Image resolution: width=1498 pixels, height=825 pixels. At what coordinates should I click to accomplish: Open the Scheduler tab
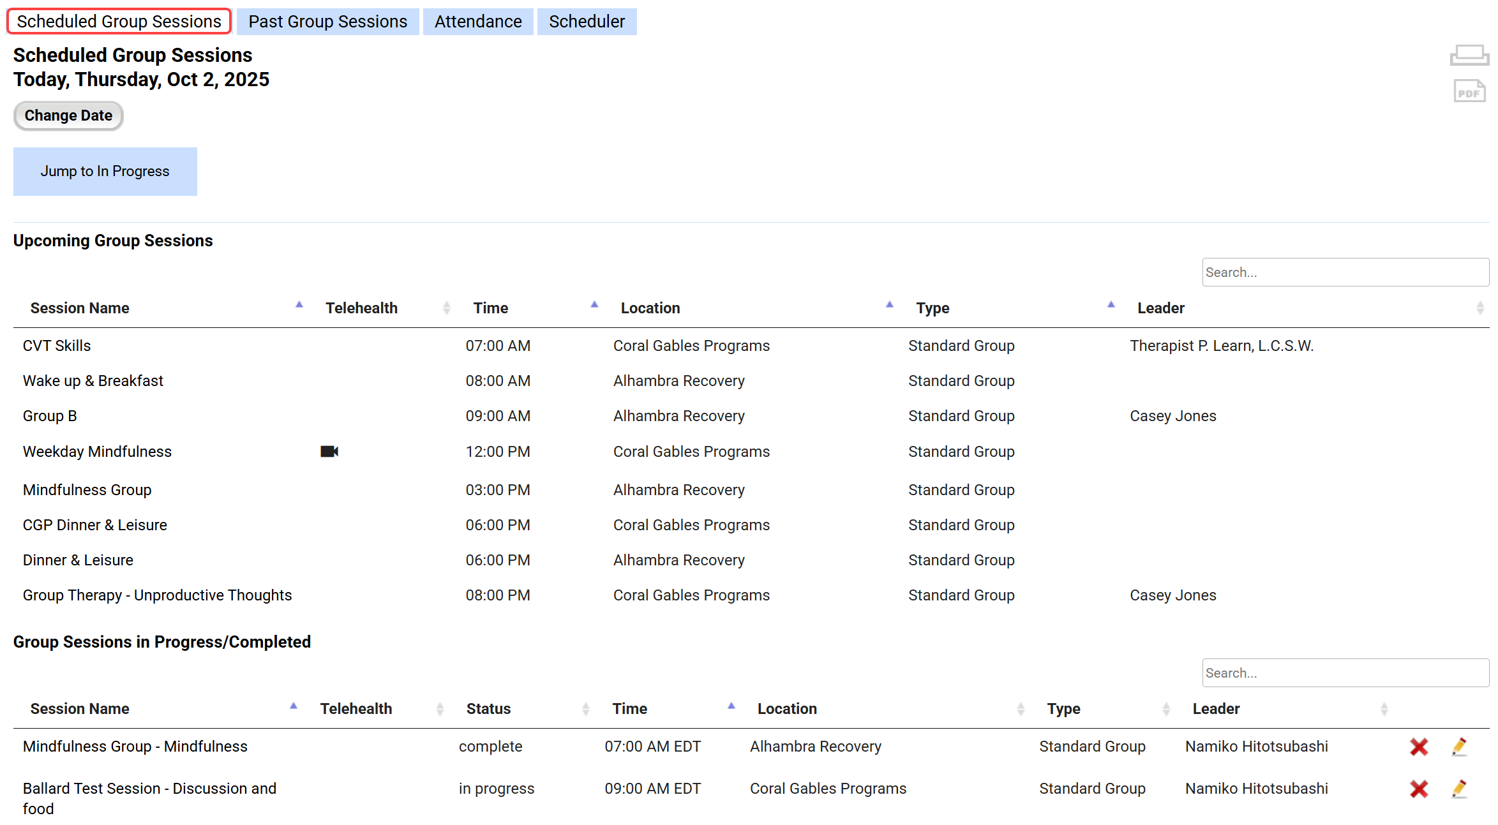pos(586,22)
